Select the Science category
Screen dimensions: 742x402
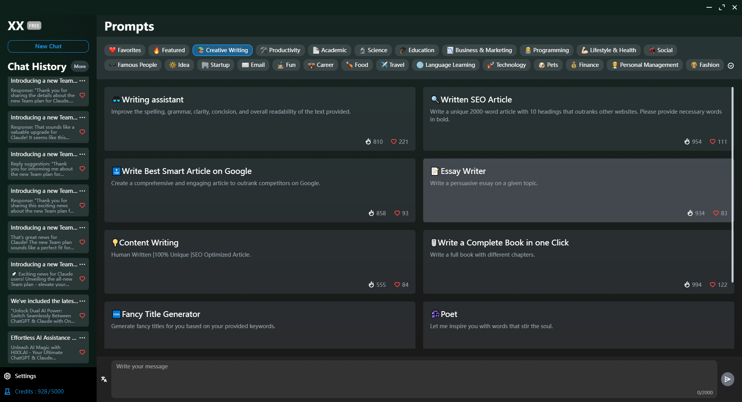pyautogui.click(x=373, y=50)
